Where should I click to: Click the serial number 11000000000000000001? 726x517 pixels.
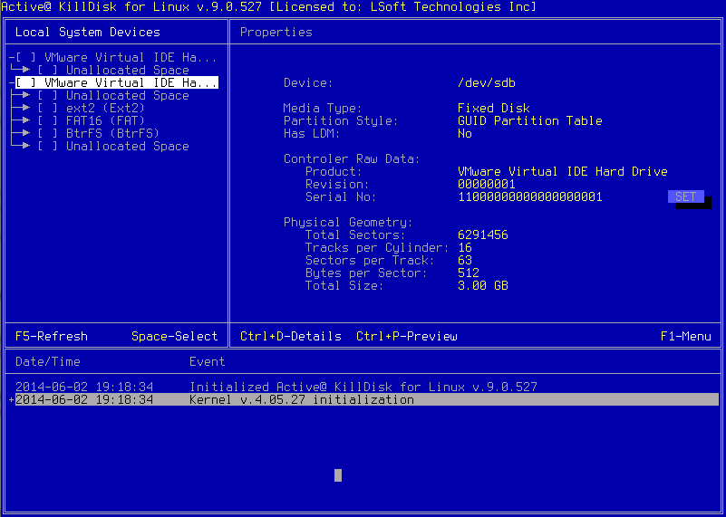529,197
